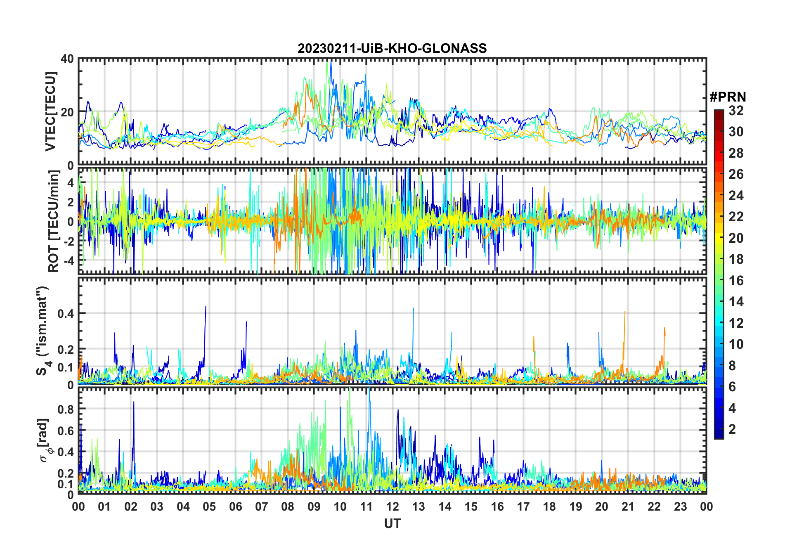Image resolution: width=785 pixels, height=549 pixels.
Task: Click sigma-phi axis tick label 0.6
Action: coord(65,431)
